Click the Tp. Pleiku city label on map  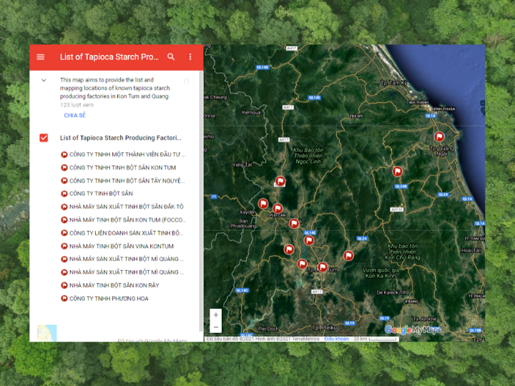click(325, 327)
